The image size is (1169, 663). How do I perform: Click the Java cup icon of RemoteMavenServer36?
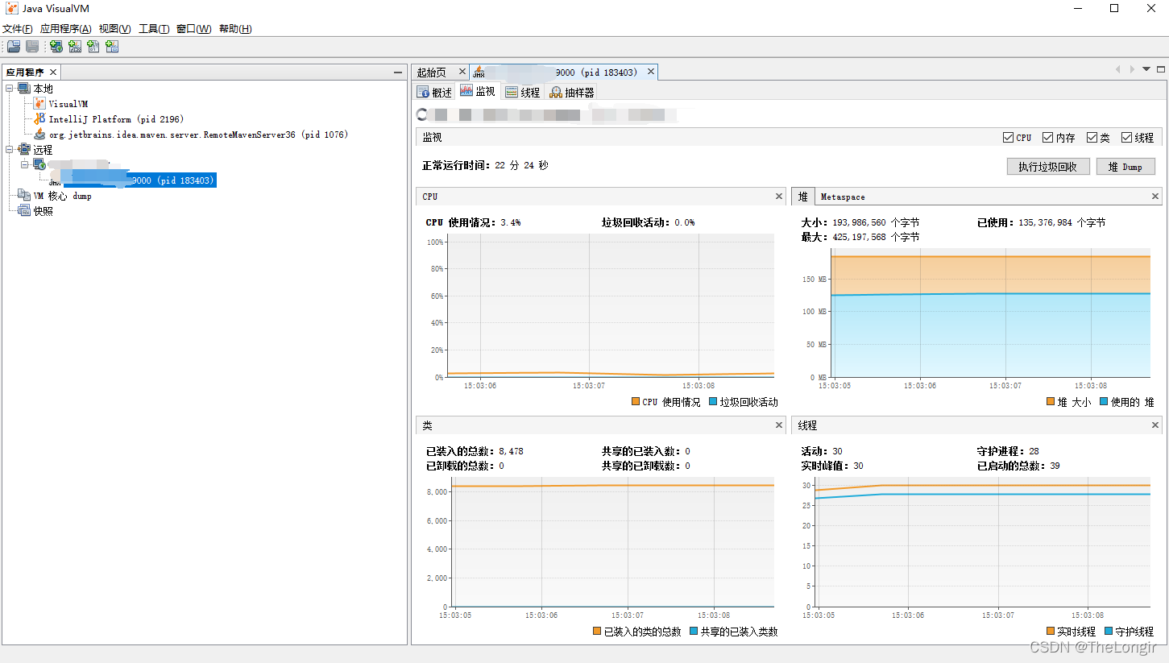coord(39,134)
